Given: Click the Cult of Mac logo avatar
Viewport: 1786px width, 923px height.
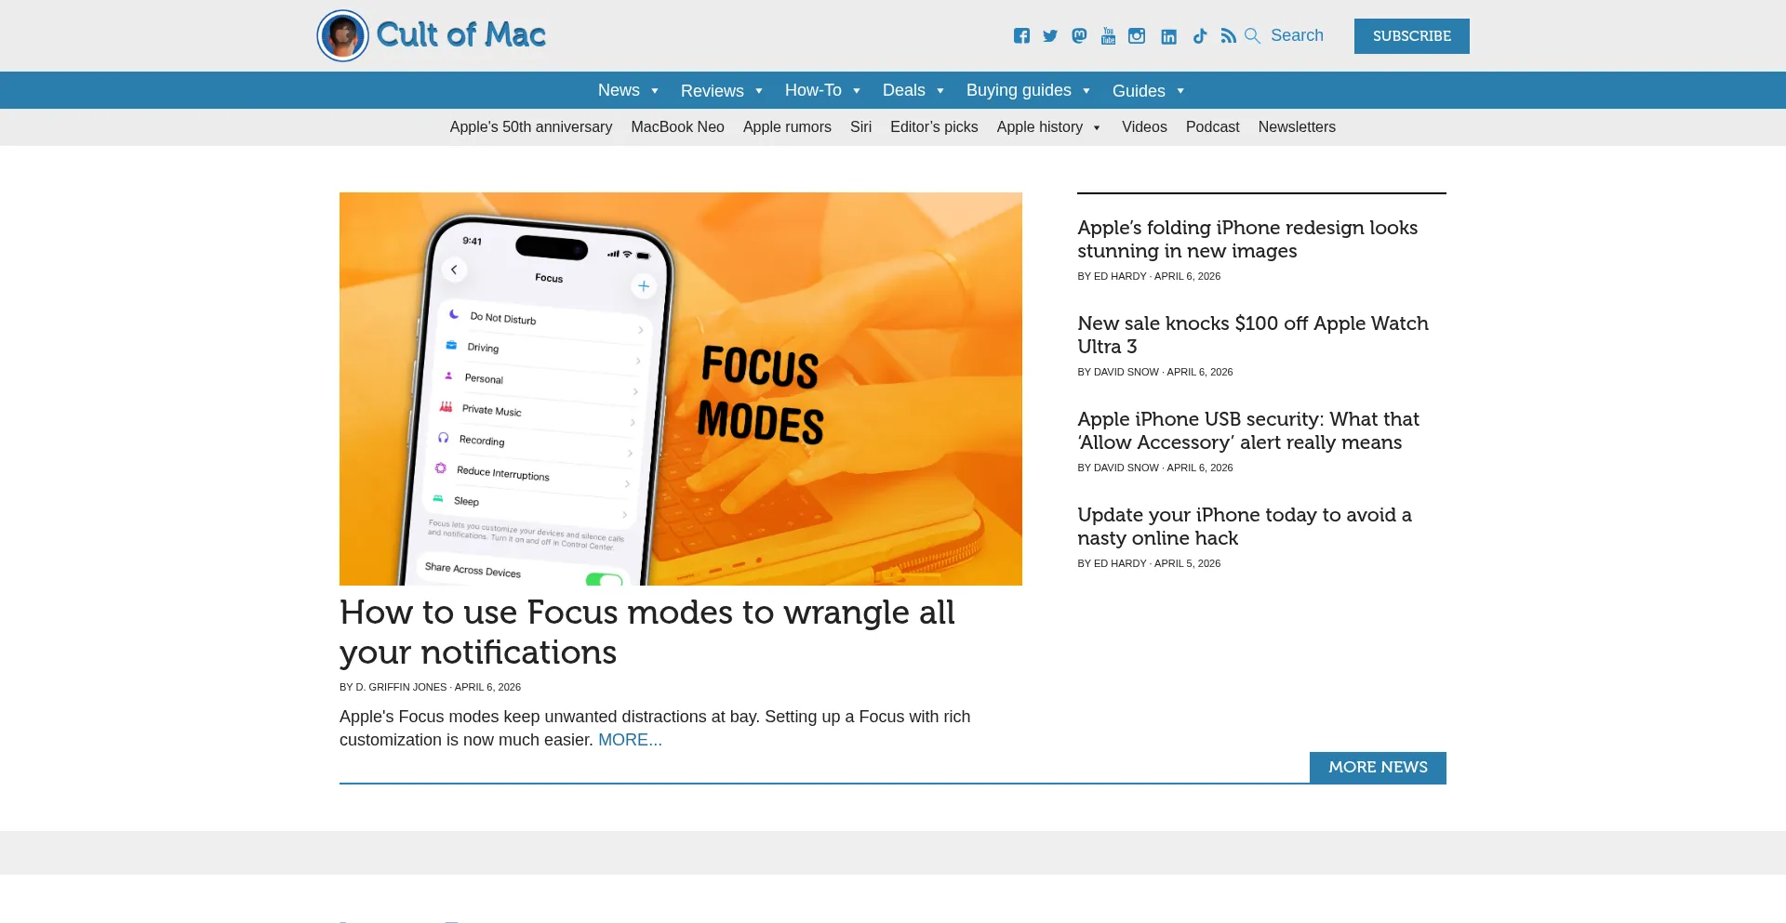Looking at the screenshot, I should point(343,36).
